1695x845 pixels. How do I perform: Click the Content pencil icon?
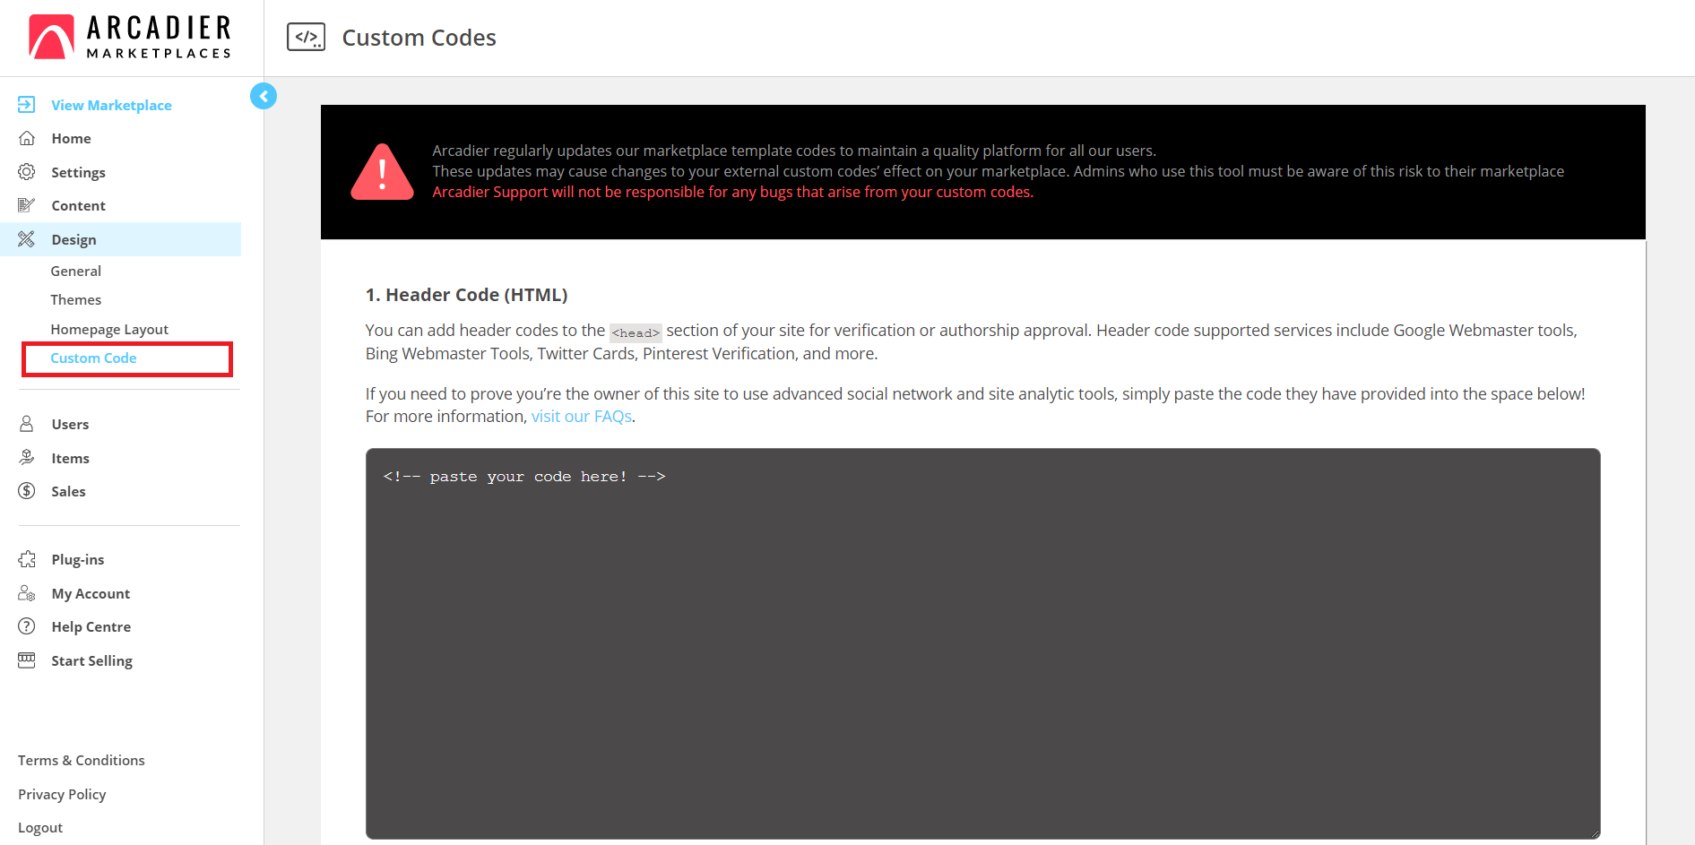(x=27, y=204)
